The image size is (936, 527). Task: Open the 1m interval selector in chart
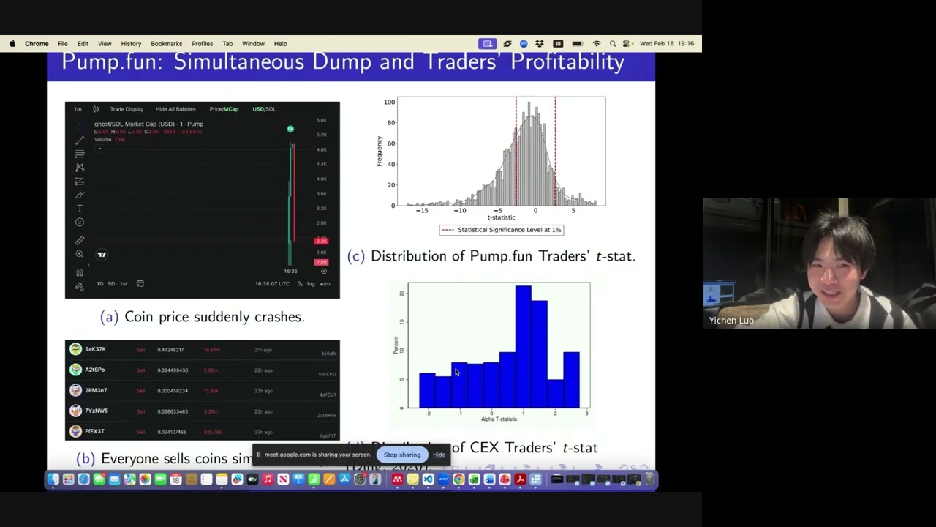click(x=78, y=109)
